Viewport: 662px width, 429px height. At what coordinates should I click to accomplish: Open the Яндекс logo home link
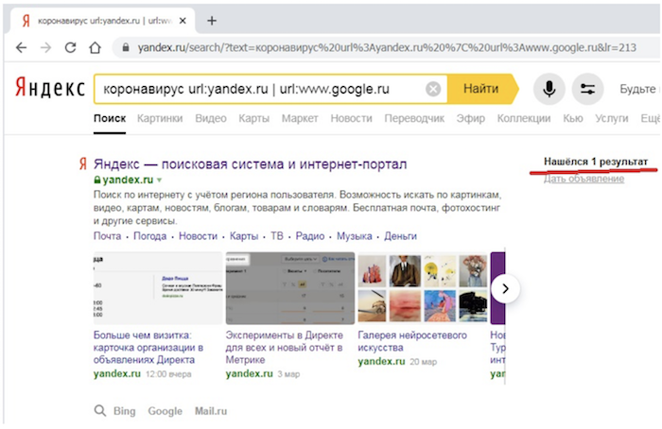(50, 88)
